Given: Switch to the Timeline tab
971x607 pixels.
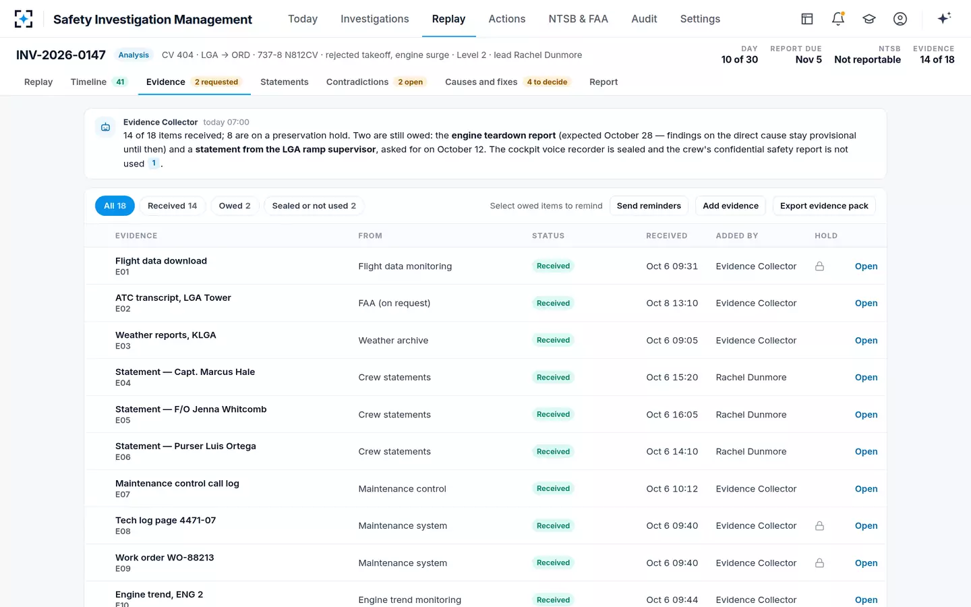Looking at the screenshot, I should [x=99, y=82].
